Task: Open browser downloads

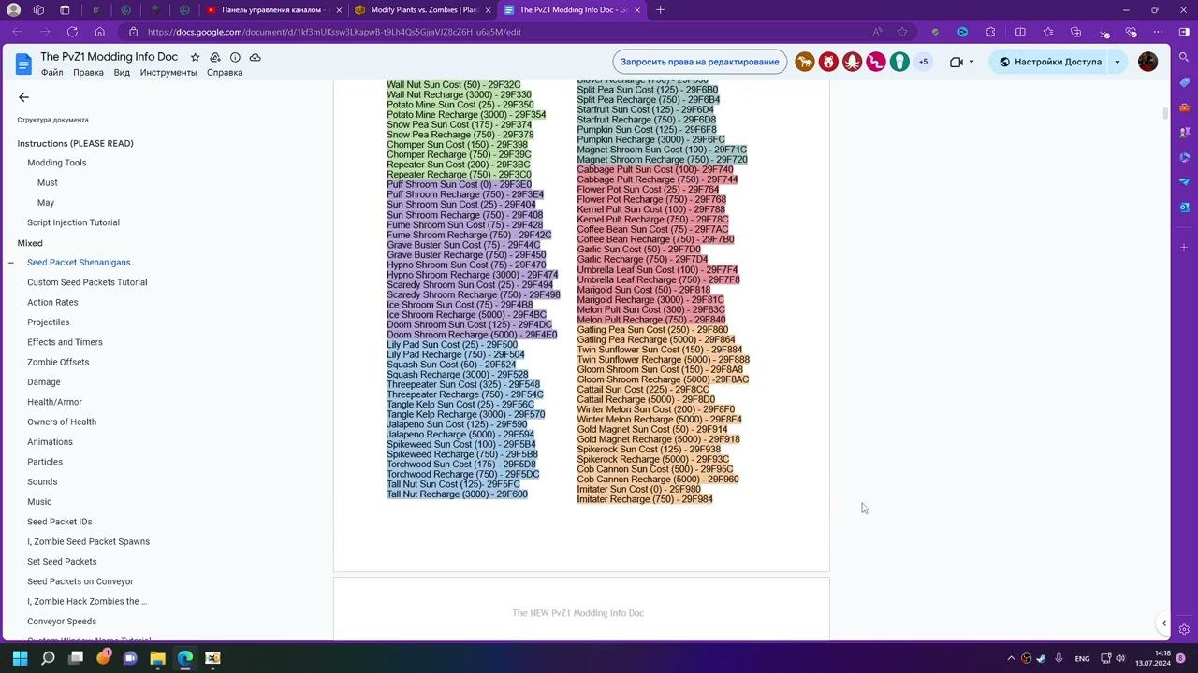Action: 1103,32
